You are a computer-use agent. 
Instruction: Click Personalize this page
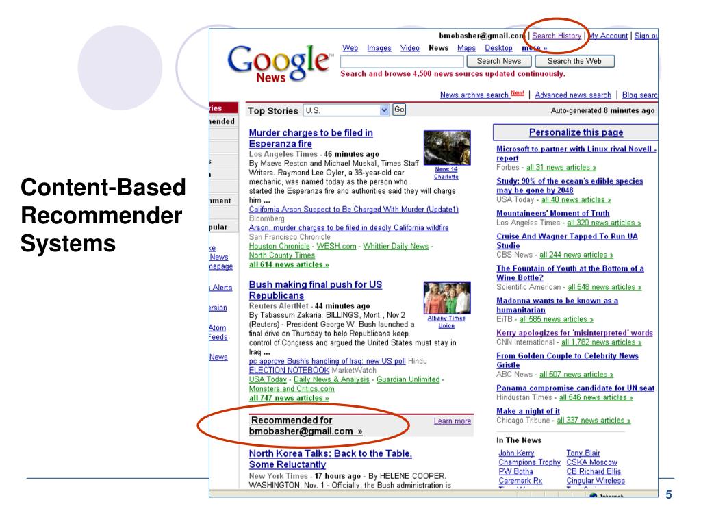point(576,132)
